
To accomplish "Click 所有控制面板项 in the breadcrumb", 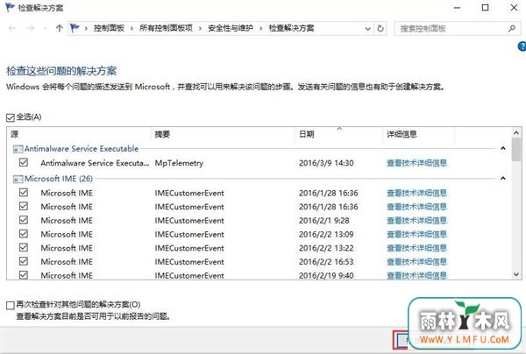I will [x=166, y=28].
